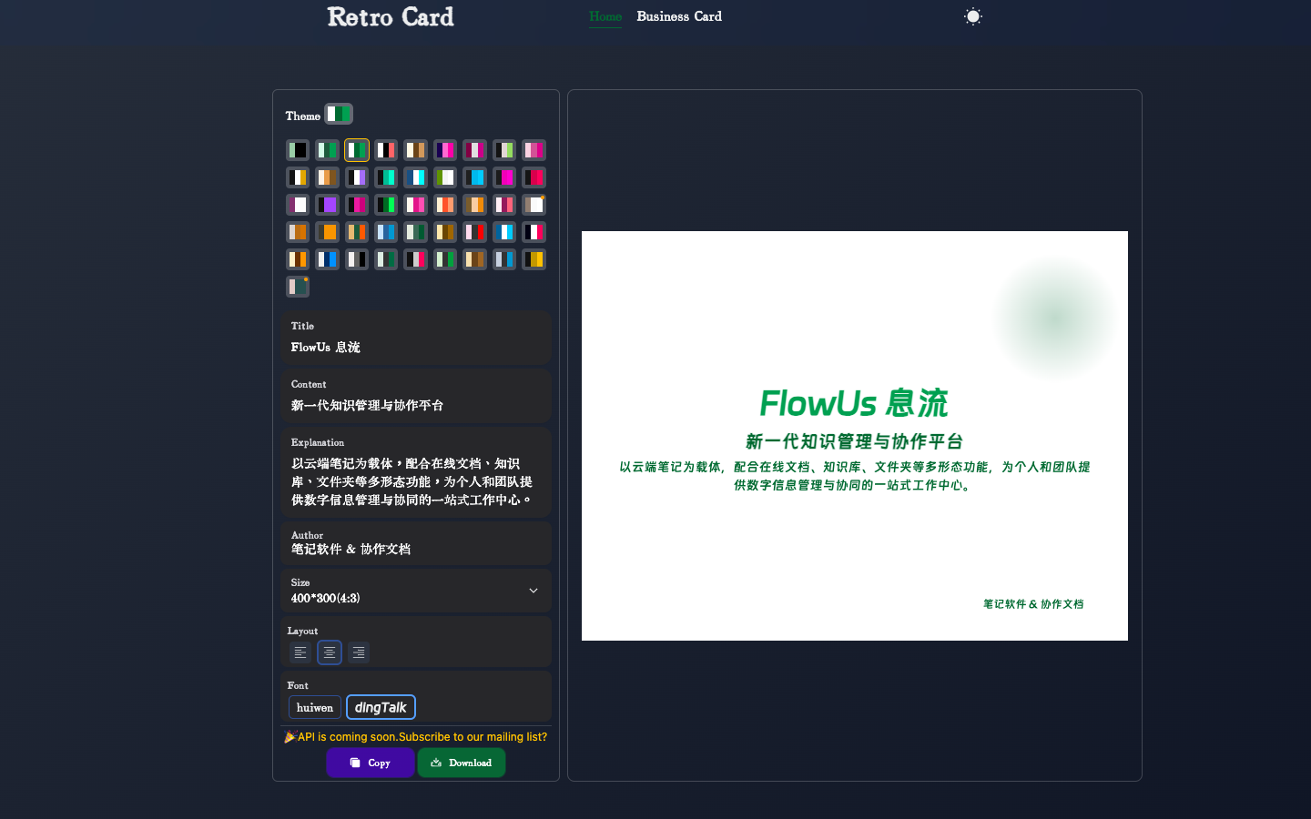Go to the Home tab
Screen dimensions: 1311x819
[605, 16]
